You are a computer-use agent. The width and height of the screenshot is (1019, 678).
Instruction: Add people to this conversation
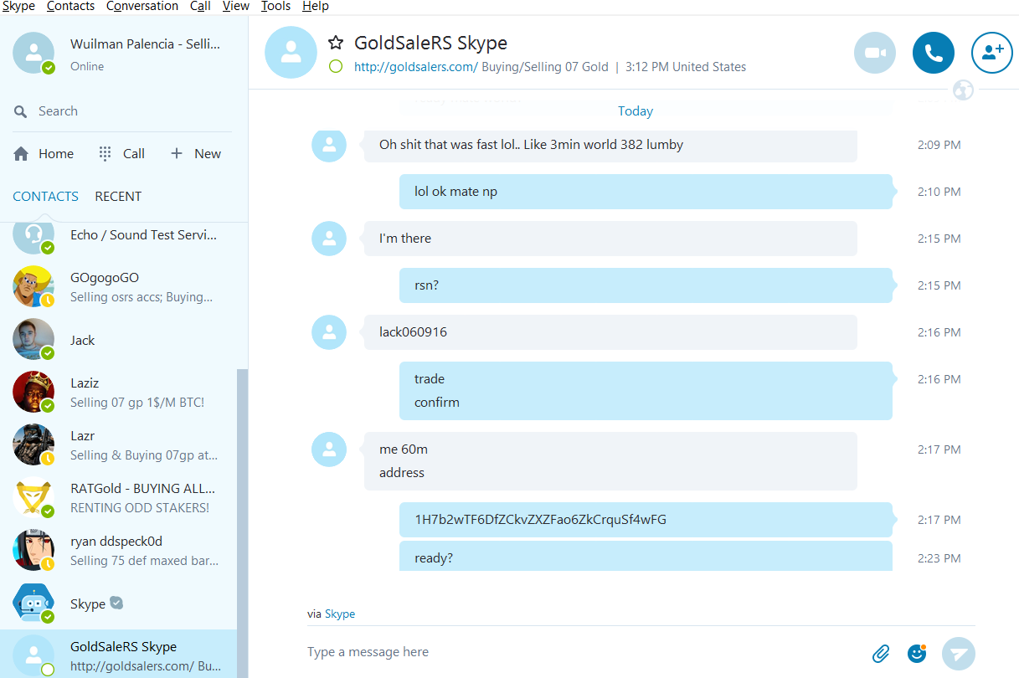point(992,53)
